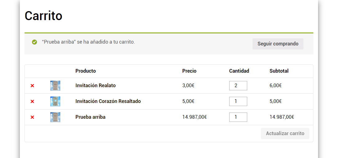Click the Cantidad column header
Image resolution: width=341 pixels, height=158 pixels.
(x=239, y=71)
